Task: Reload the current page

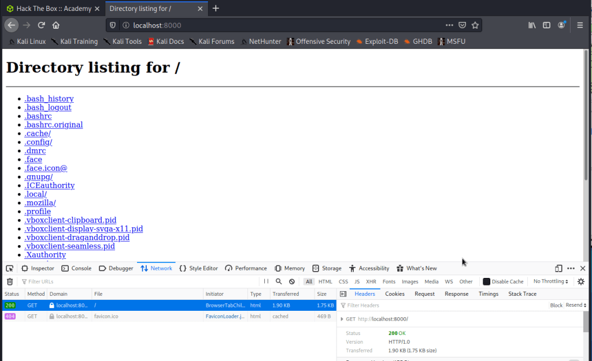Action: pyautogui.click(x=42, y=25)
